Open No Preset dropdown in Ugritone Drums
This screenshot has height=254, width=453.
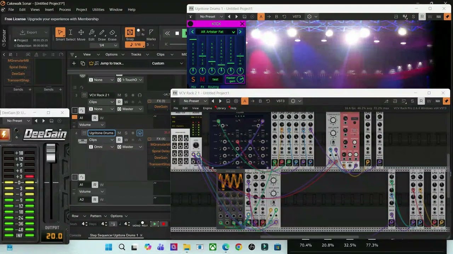tap(211, 17)
